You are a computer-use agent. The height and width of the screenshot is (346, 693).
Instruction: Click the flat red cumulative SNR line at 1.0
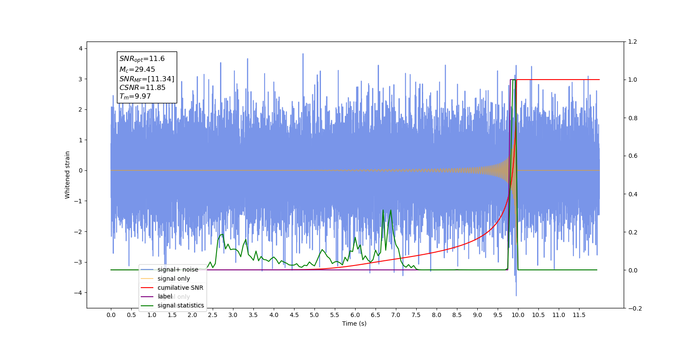[558, 80]
